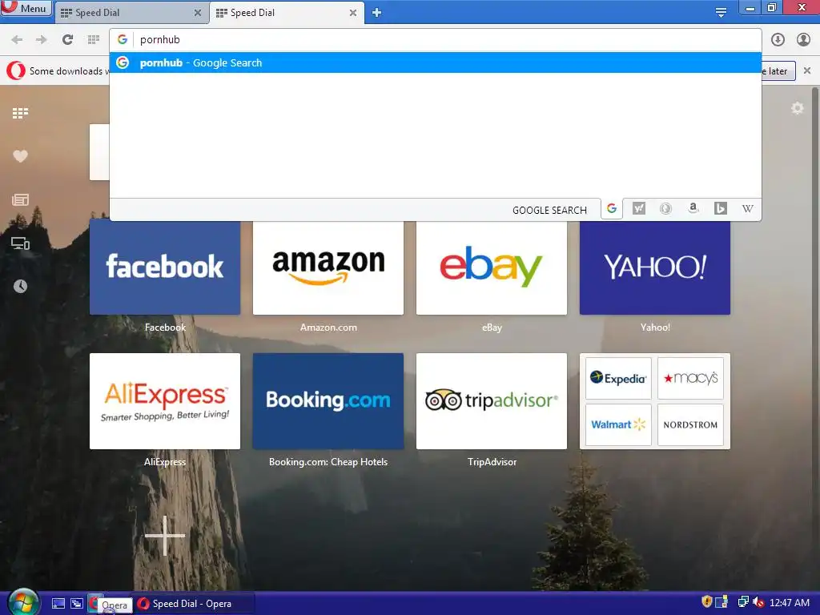Open Walmart in the folder tile
Image resolution: width=820 pixels, height=615 pixels.
(x=618, y=424)
